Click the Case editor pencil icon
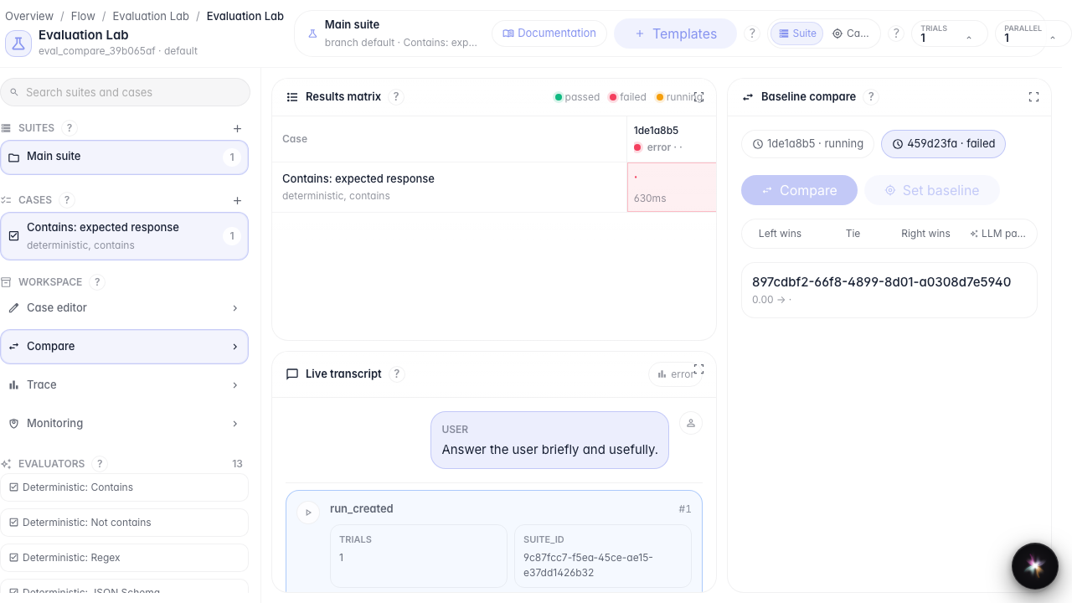The height and width of the screenshot is (603, 1072). coord(13,308)
